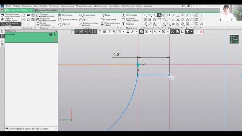This screenshot has height=136, width=242.
Task: Close the status prompt message
Action: point(56,128)
